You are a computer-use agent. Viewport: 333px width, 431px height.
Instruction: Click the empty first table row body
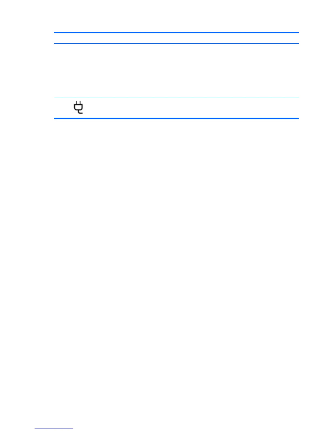[x=176, y=71]
